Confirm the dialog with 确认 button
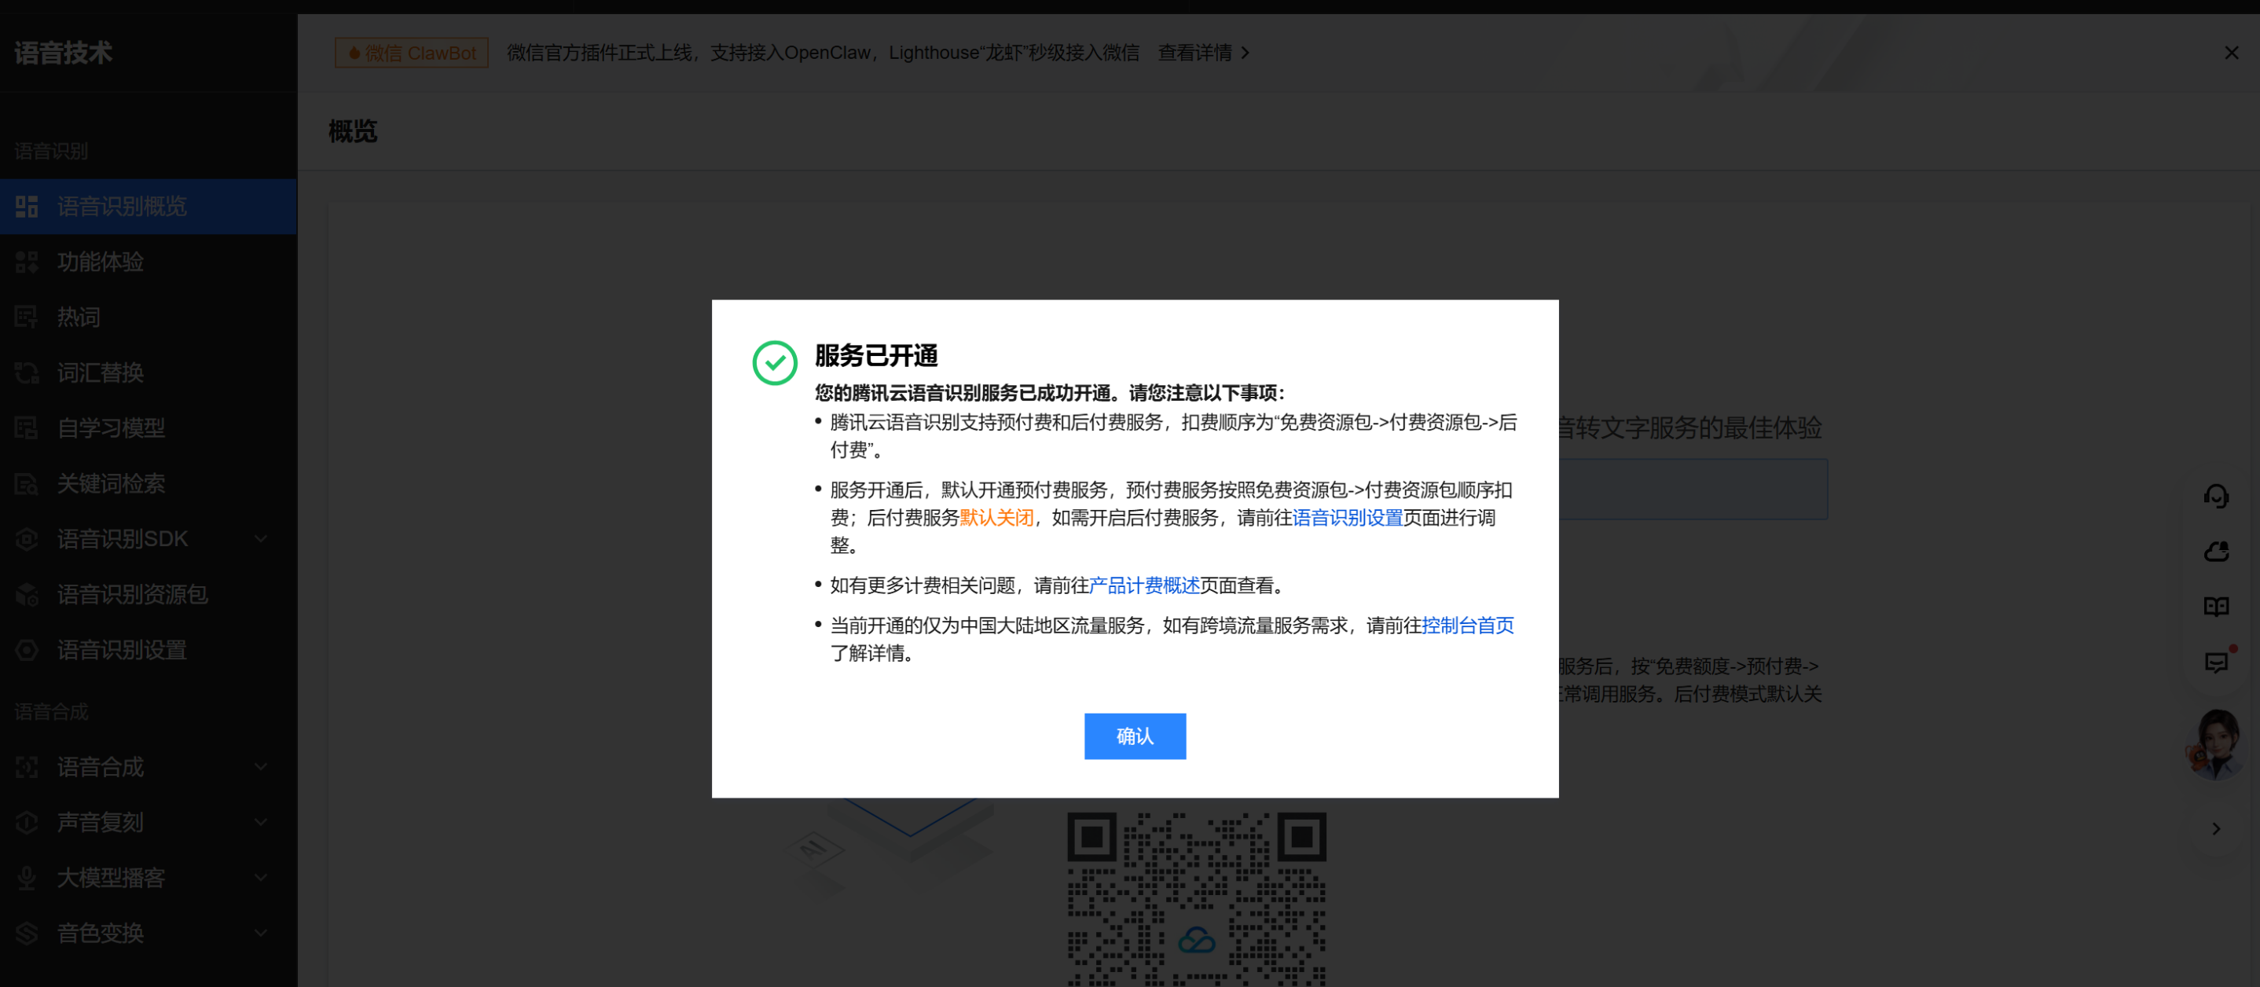This screenshot has height=987, width=2260. point(1135,736)
